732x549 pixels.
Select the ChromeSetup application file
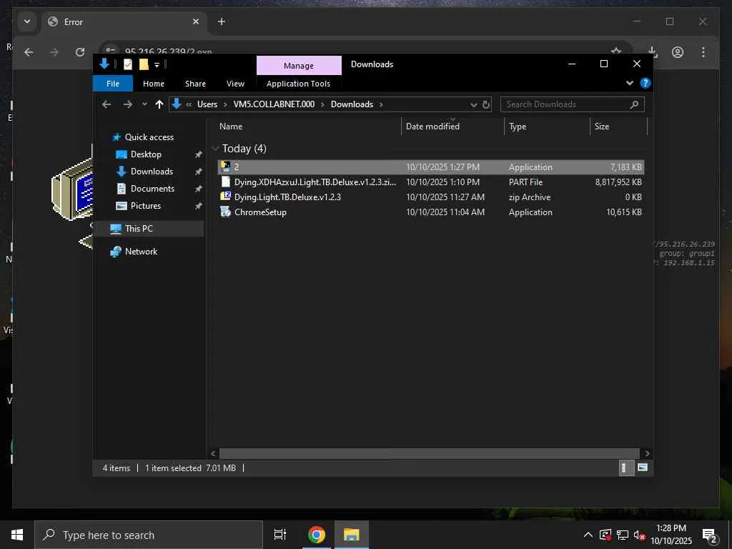point(430,212)
